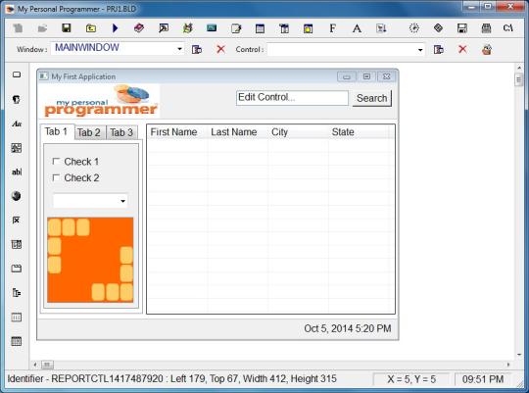This screenshot has width=529, height=393.
Task: Click the 'My First Application' form title bar
Action: pos(217,76)
